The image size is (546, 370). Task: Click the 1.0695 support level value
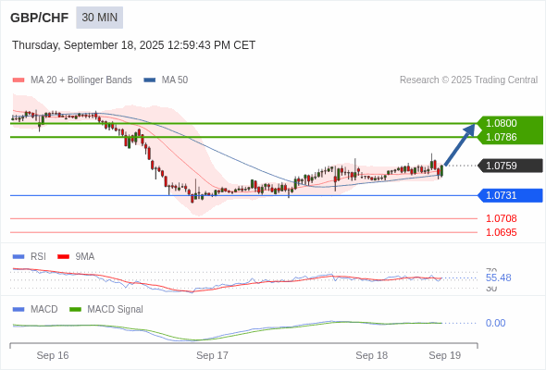[501, 232]
